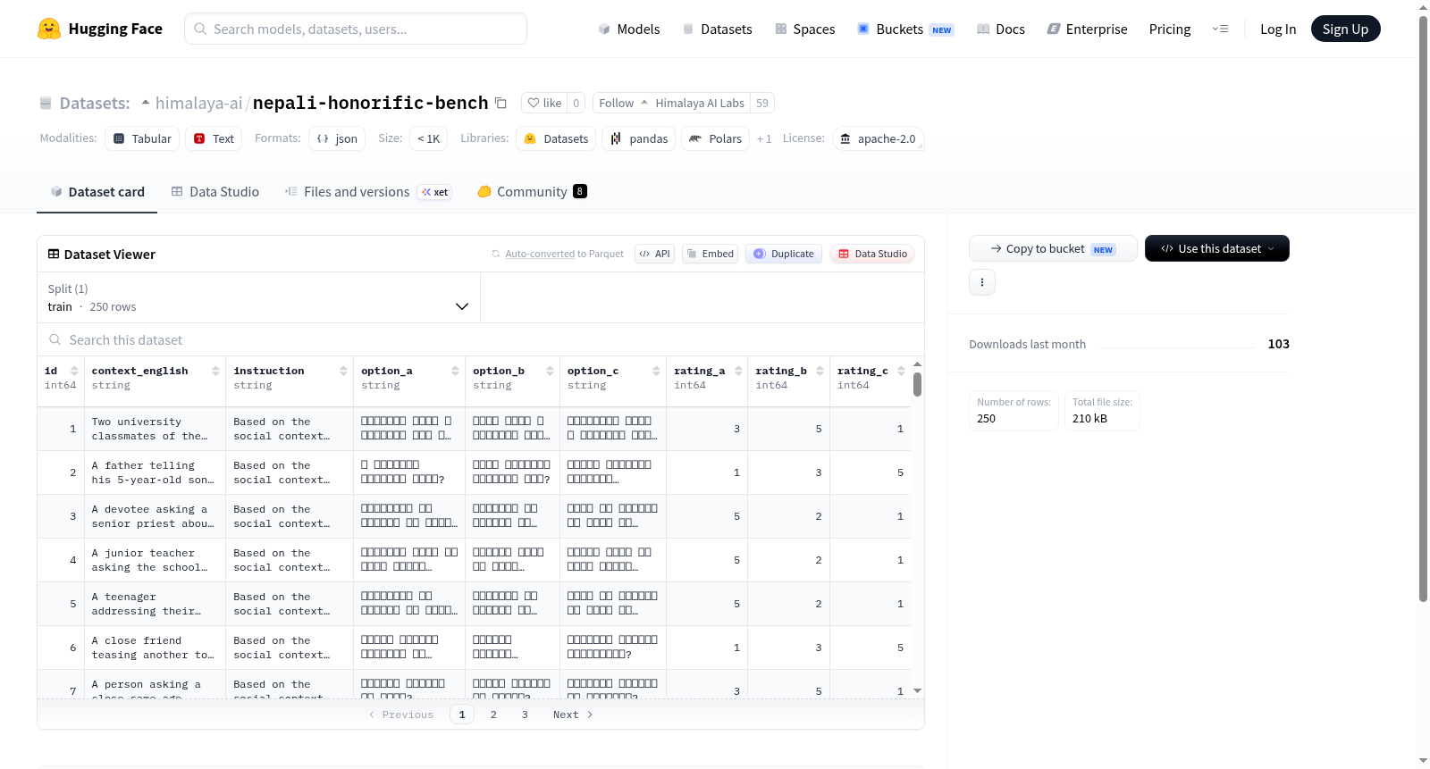Click cell 'A father telling his 5-year-old son…'
Viewport: 1430px width, 769px height.
155,472
